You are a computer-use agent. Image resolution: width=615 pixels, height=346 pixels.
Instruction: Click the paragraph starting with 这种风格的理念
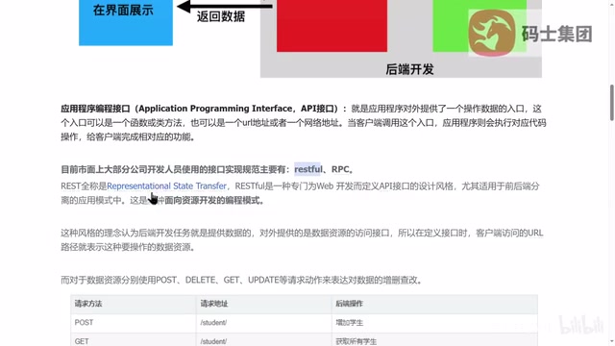302,240
